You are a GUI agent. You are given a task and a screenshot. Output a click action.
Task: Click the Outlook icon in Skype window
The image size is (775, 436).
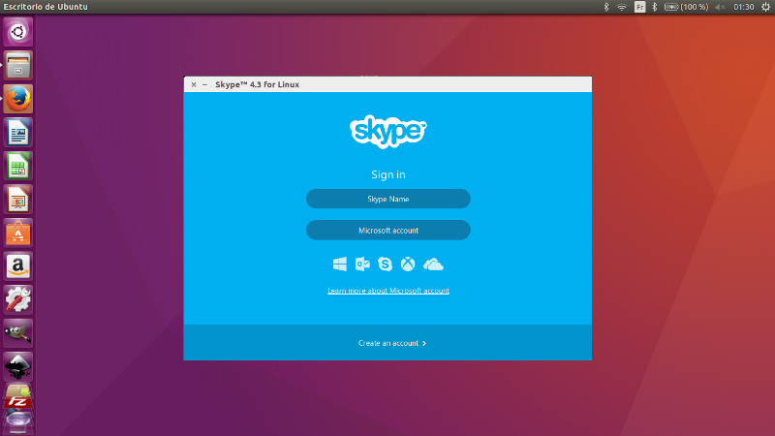pyautogui.click(x=362, y=264)
